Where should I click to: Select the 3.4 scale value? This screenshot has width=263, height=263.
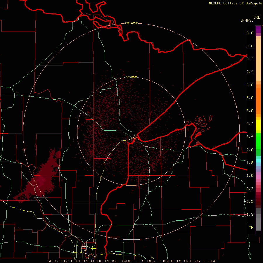coord(250,137)
